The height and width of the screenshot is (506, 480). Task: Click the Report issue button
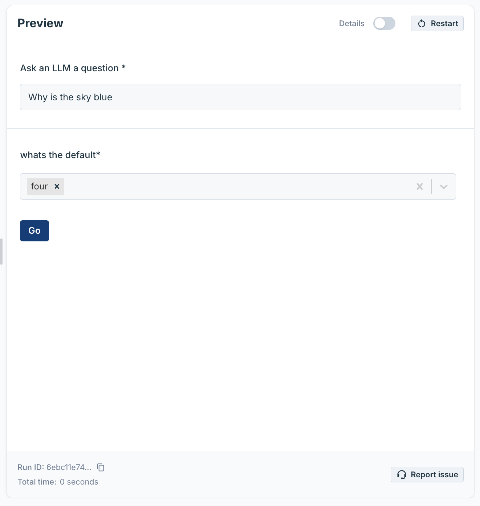[x=427, y=474]
